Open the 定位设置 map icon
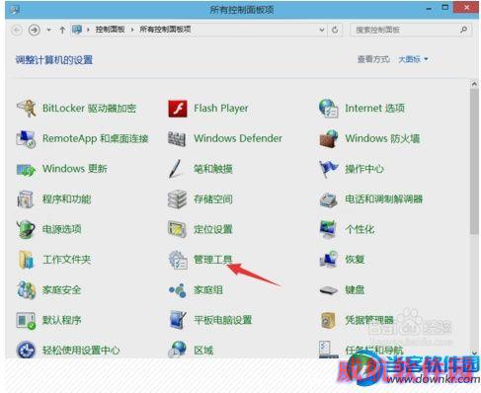 click(177, 229)
